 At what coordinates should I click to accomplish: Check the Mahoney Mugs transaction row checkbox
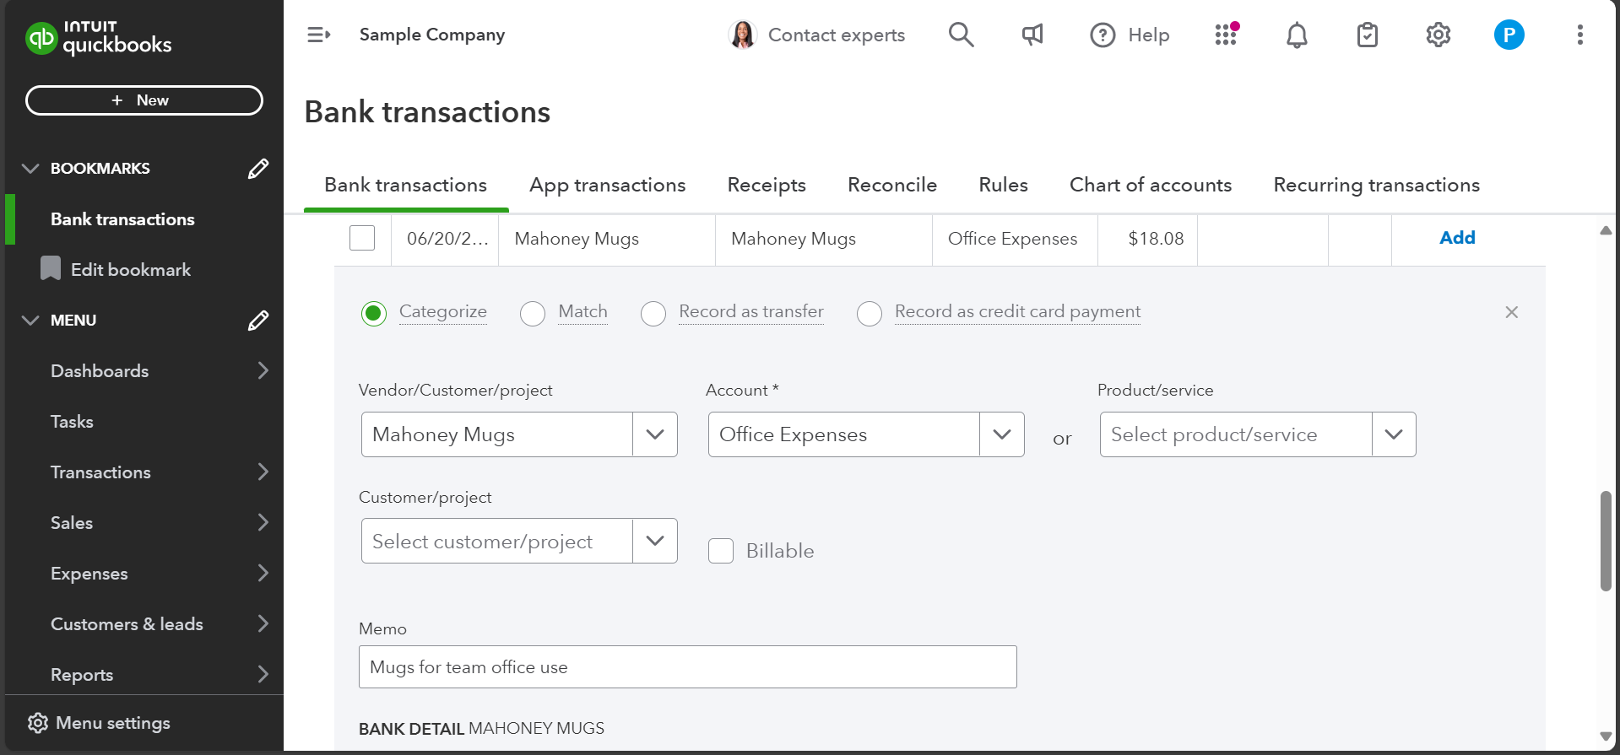(x=362, y=238)
